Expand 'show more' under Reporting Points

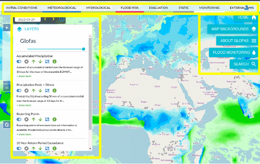click(x=24, y=134)
